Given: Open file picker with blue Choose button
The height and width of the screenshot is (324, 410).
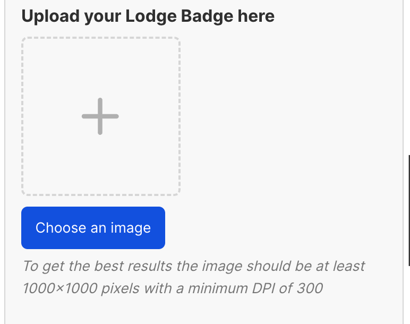Looking at the screenshot, I should click(x=93, y=228).
